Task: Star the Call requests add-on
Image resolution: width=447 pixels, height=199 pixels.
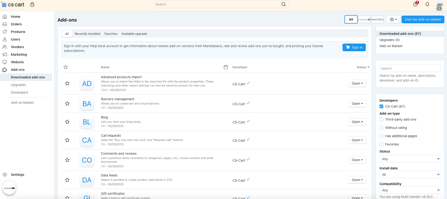Action: tap(67, 140)
